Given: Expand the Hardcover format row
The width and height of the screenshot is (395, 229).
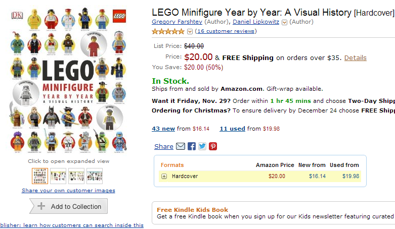Looking at the screenshot, I should tap(164, 176).
